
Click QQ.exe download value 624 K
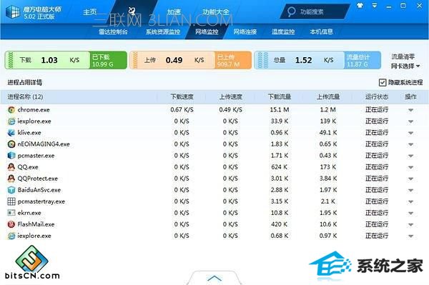click(x=280, y=167)
